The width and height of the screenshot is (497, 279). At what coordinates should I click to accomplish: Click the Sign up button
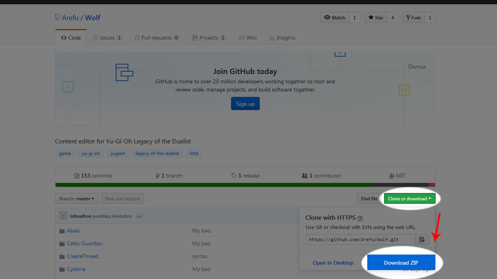pos(245,103)
